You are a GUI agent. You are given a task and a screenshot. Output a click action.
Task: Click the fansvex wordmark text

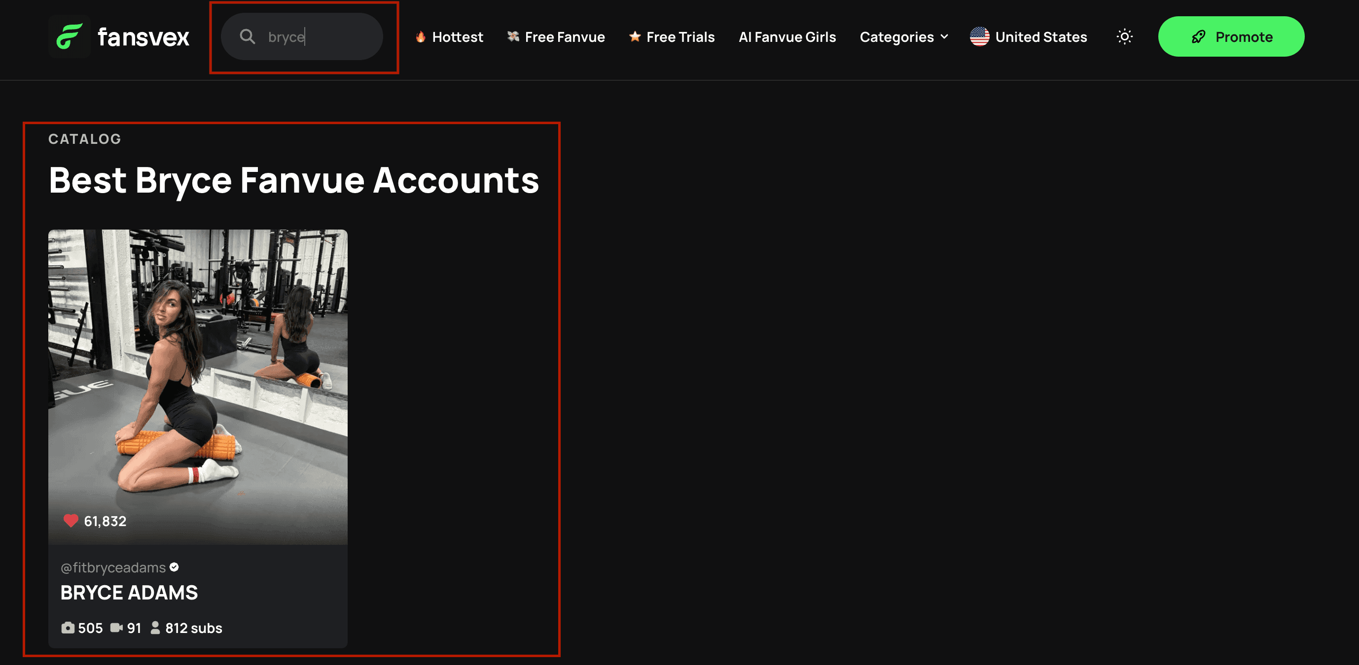pos(143,37)
